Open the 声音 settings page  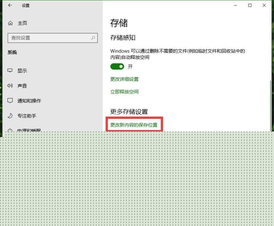click(22, 86)
